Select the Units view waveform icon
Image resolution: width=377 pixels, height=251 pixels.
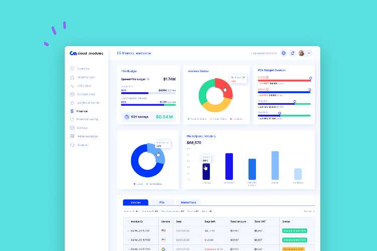pyautogui.click(x=72, y=86)
